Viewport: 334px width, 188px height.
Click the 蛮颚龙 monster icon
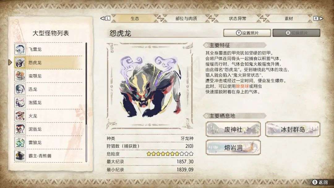[20, 76]
